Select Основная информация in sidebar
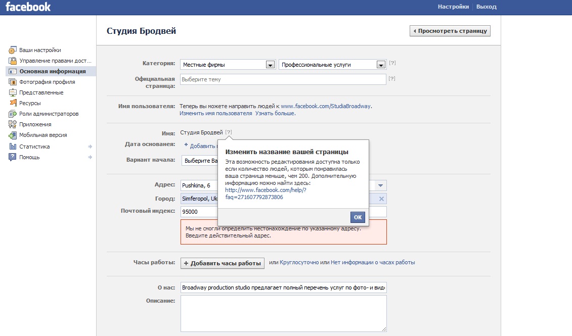Screen dimensions: 572x336 (53, 71)
